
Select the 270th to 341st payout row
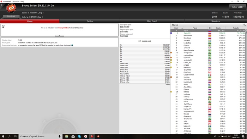point(145,82)
